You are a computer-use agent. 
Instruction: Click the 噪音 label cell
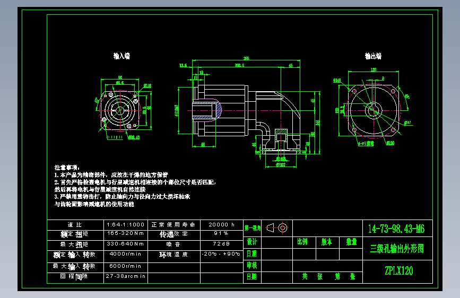173,244
